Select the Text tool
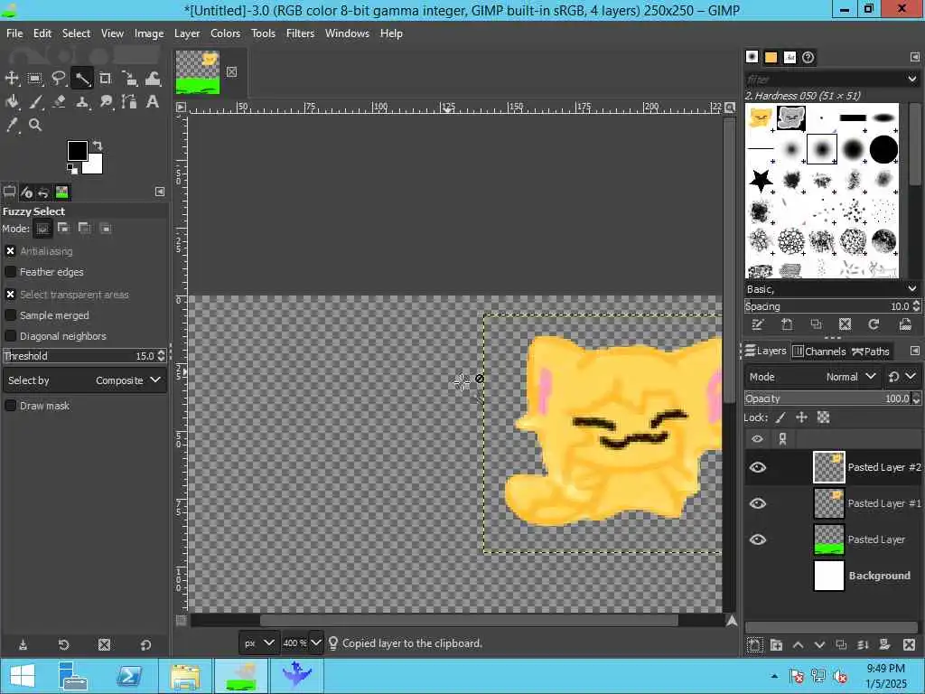 point(153,101)
